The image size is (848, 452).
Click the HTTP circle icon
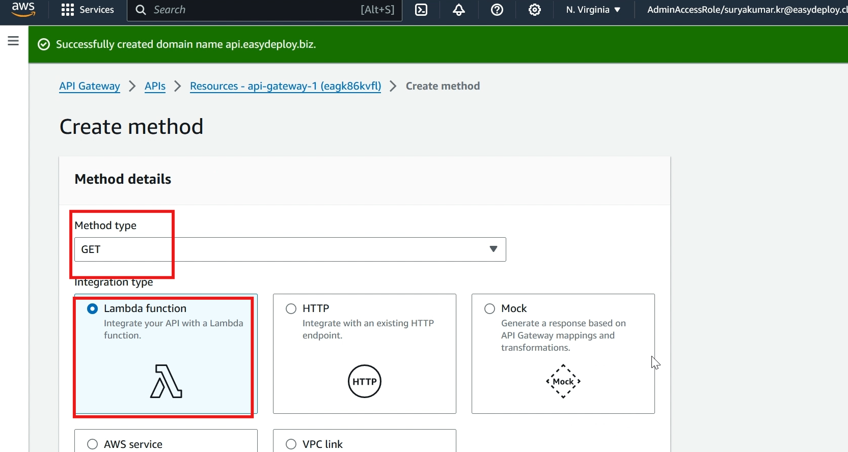(x=365, y=381)
